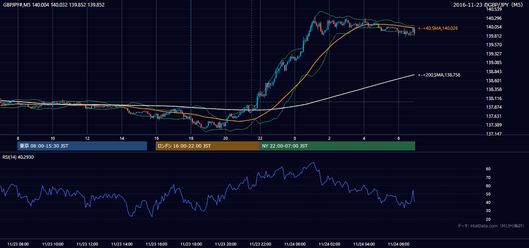The width and height of the screenshot is (529, 248).
Task: Click the 2016-11-23 GBP/JPY (M5) title
Action: point(489,5)
